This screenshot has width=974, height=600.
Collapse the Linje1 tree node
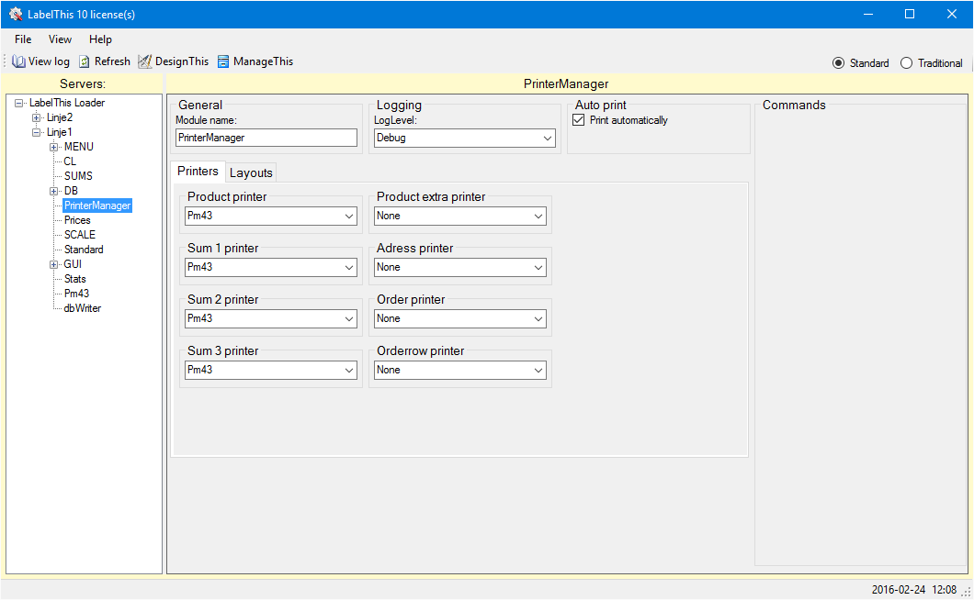(37, 132)
